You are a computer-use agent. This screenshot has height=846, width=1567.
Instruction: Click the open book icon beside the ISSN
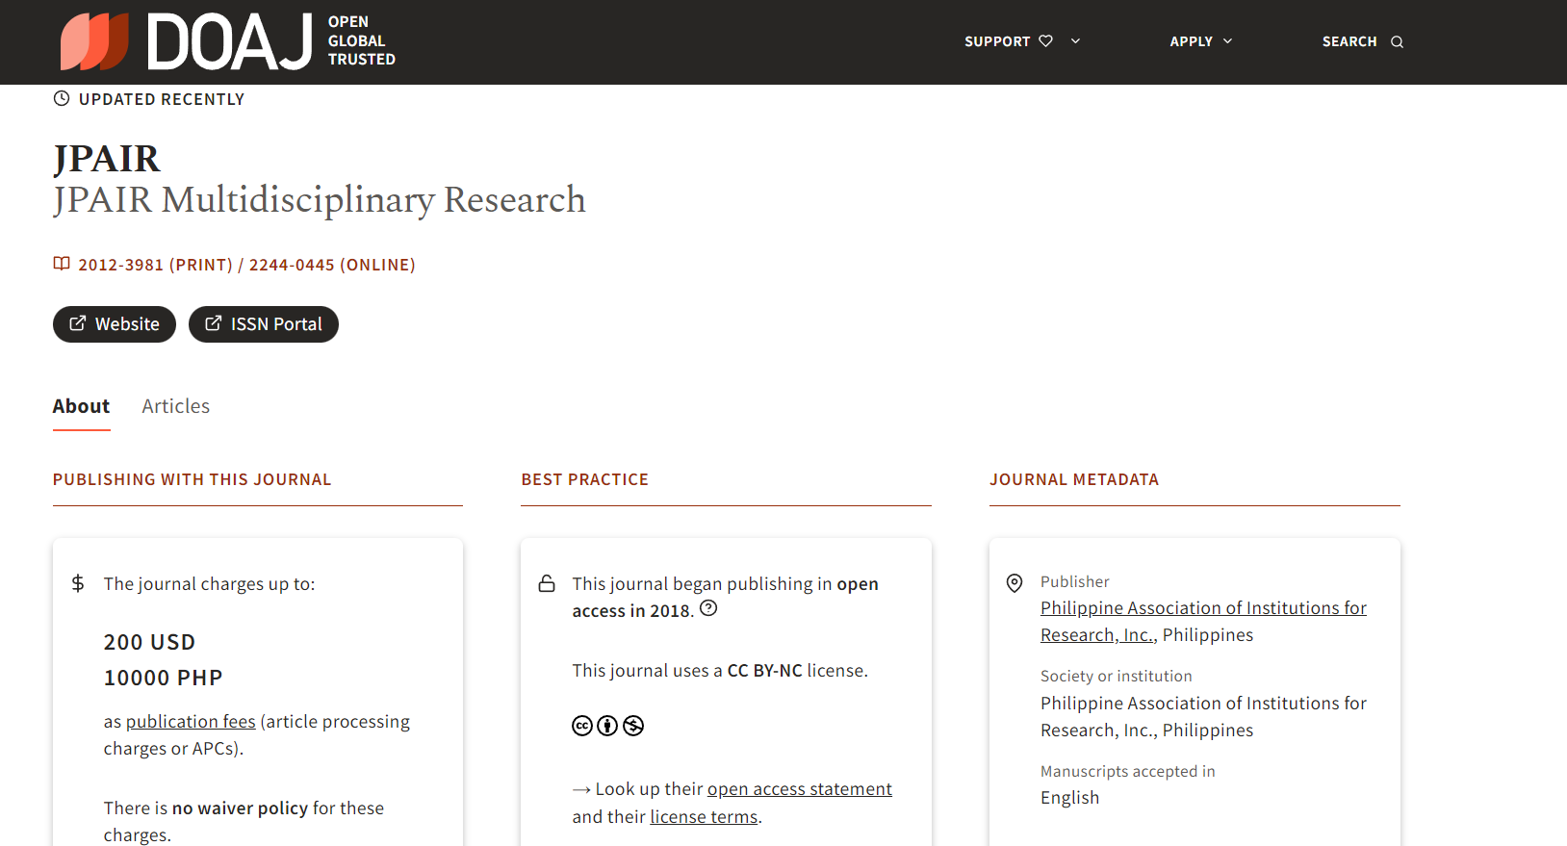[62, 264]
